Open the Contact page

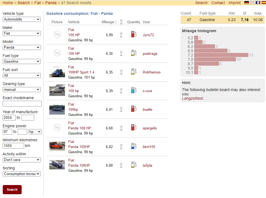(x=218, y=3)
